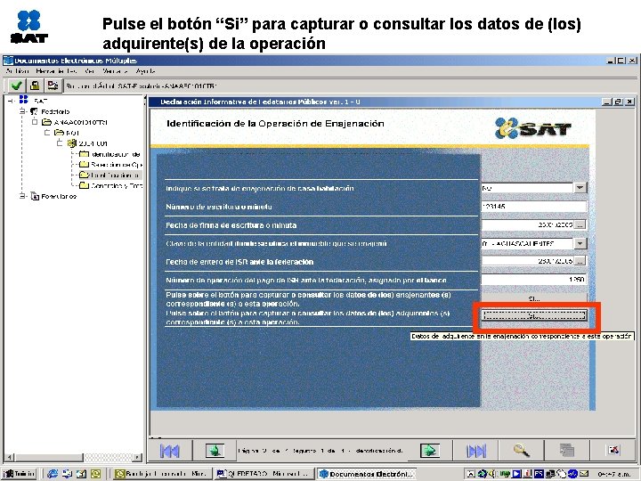
Task: Click the yellow envelope tray icon
Action: [x=583, y=474]
